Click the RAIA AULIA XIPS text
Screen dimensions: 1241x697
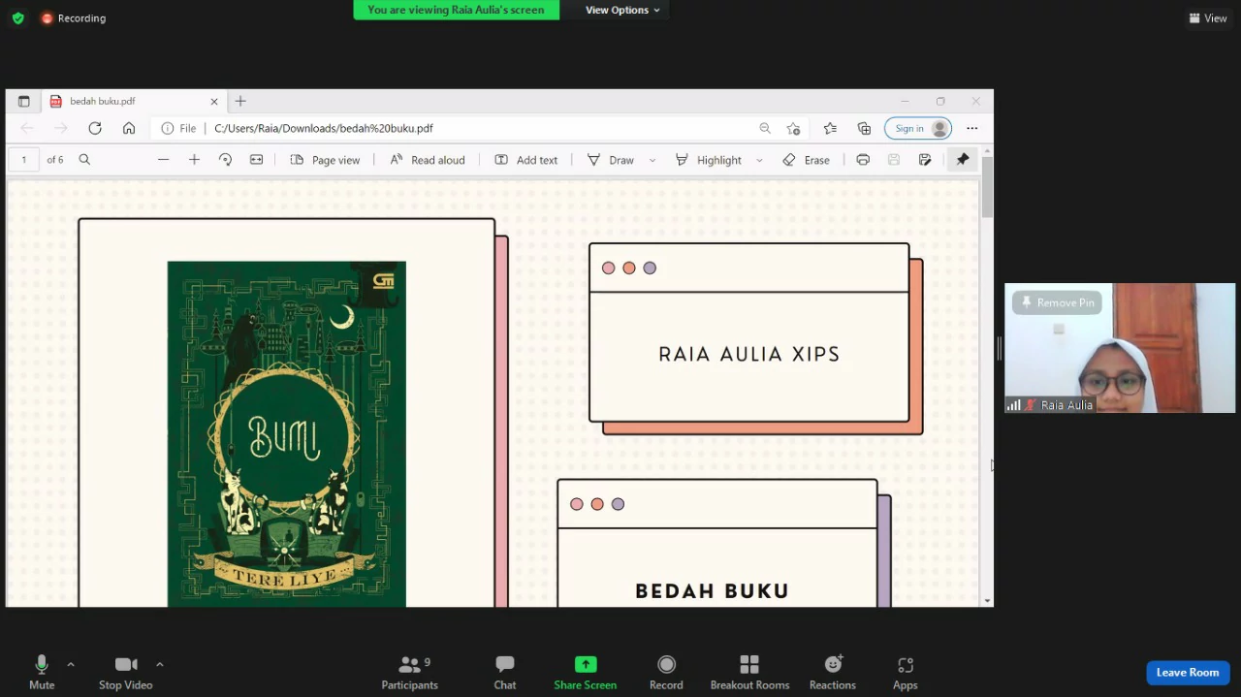tap(749, 354)
